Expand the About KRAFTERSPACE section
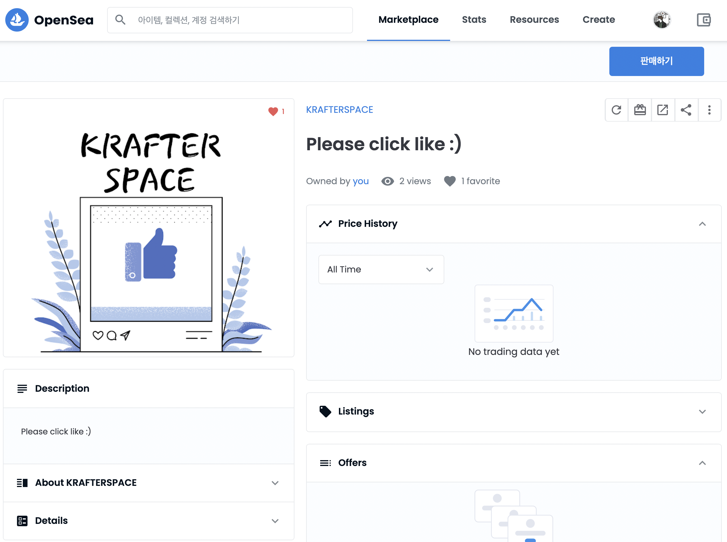Viewport: 727px width, 542px height. tap(148, 483)
